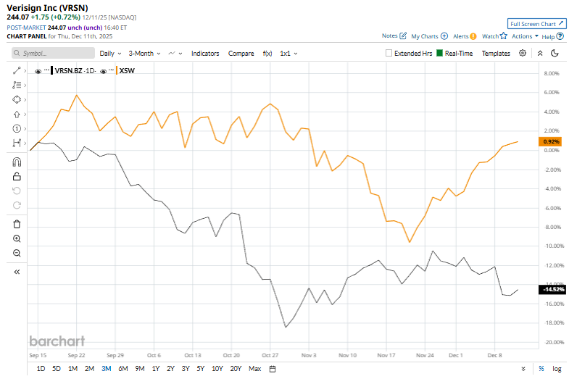Zoom out with the minus magnifier
This screenshot has height=379, width=569.
[x=17, y=253]
